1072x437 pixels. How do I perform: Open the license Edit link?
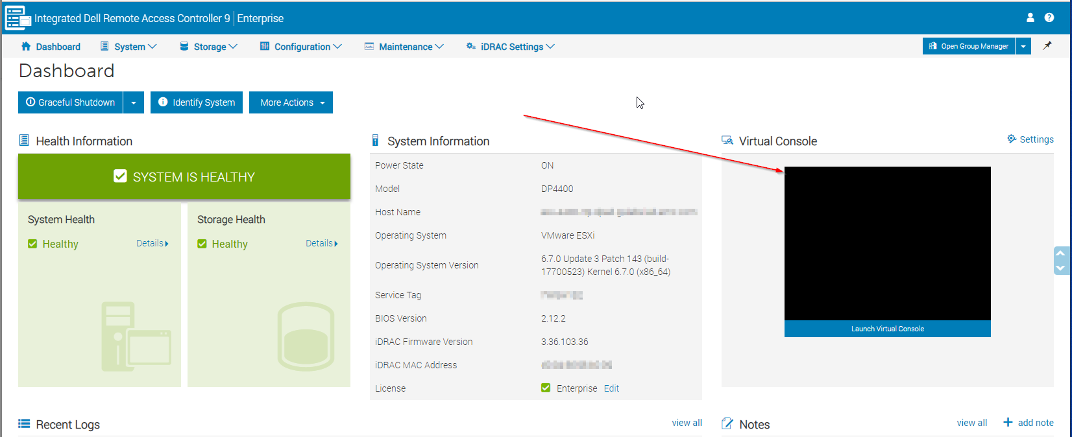[611, 388]
